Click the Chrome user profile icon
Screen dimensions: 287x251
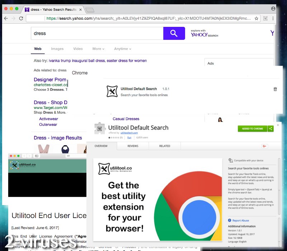coord(273,8)
